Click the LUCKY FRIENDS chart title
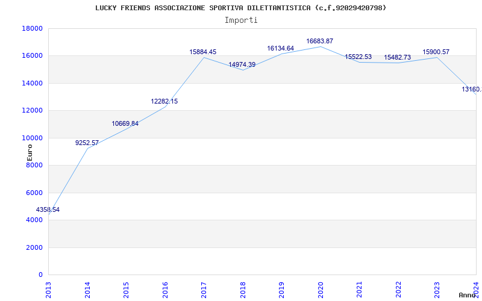The image size is (482, 301). pos(241,8)
